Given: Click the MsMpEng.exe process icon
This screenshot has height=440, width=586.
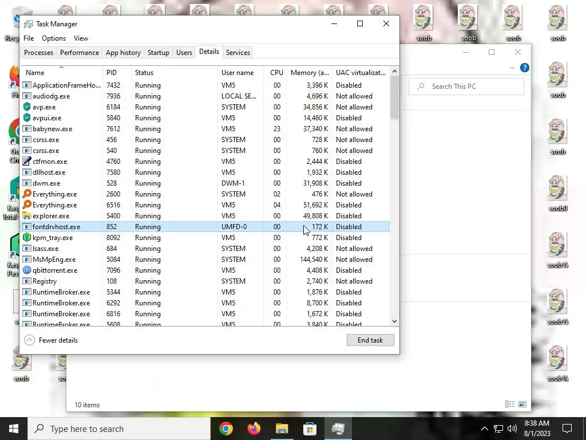Looking at the screenshot, I should pos(26,260).
